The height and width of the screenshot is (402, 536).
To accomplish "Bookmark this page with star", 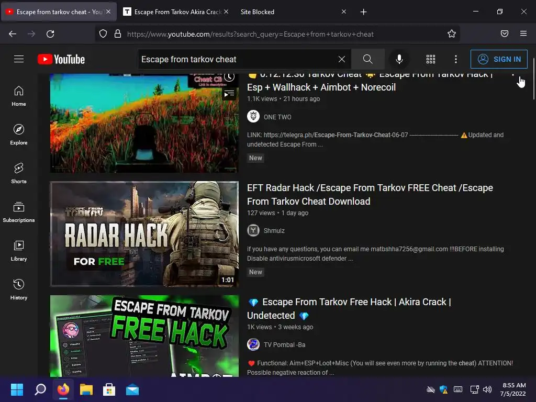I will pyautogui.click(x=452, y=34).
